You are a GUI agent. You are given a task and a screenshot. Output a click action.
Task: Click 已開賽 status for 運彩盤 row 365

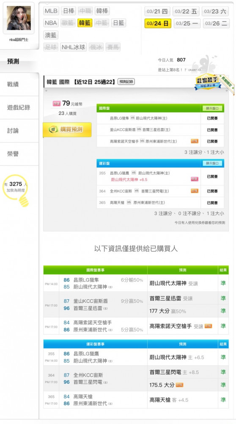point(212,203)
